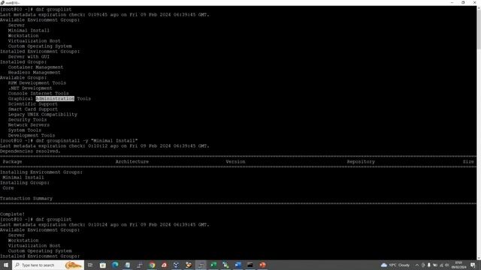Click the '.NET Development' line
481x270 pixels.
pyautogui.click(x=30, y=88)
